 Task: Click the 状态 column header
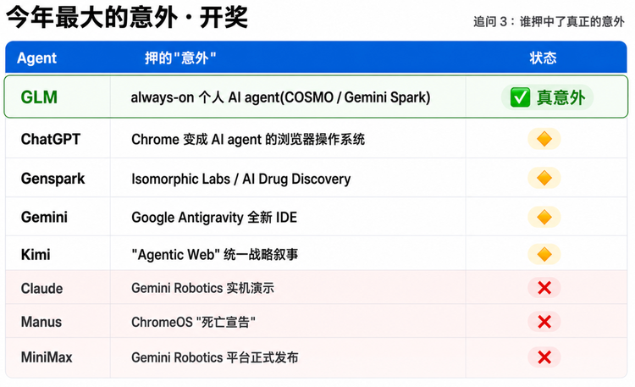(543, 58)
